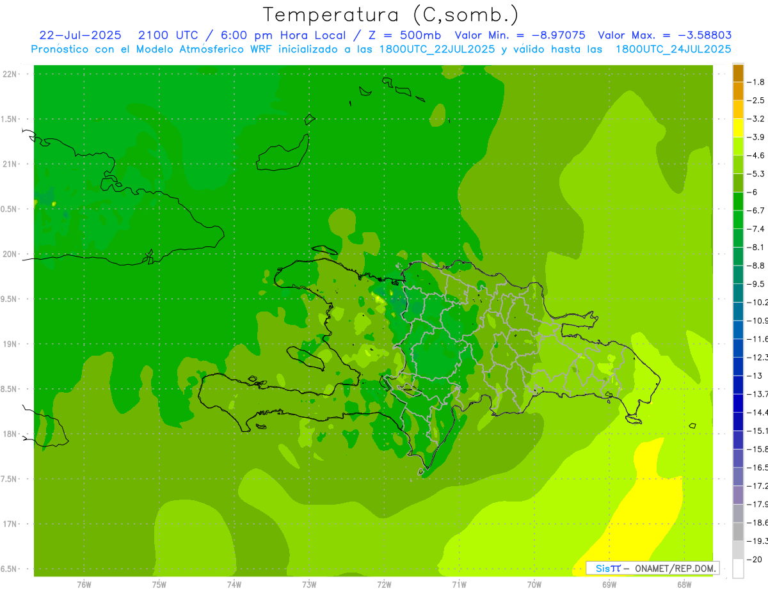768x593 pixels.
Task: Click the '74W' longitude label
Action: tap(234, 584)
